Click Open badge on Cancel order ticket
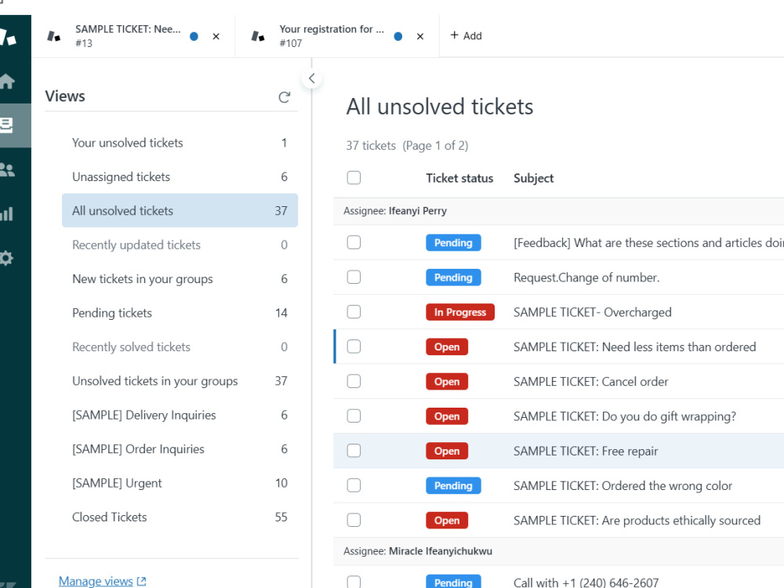Image resolution: width=784 pixels, height=588 pixels. (x=447, y=382)
